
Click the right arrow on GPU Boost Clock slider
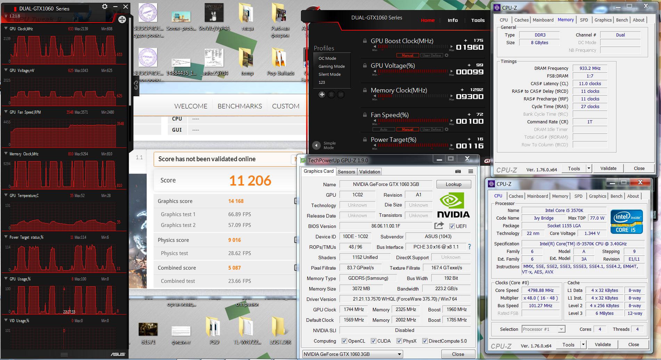tap(451, 46)
